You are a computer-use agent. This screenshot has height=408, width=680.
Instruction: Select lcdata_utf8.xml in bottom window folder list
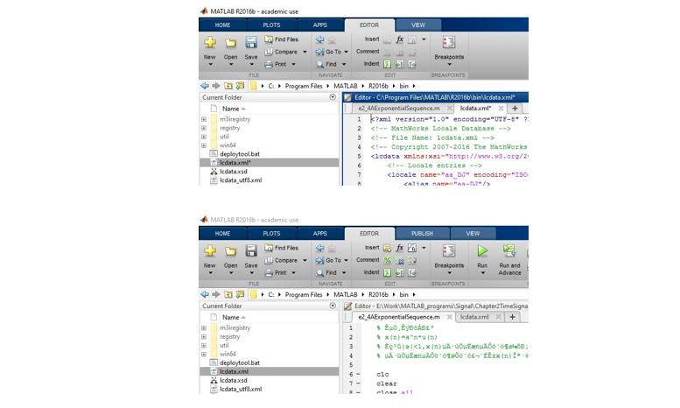pyautogui.click(x=241, y=390)
